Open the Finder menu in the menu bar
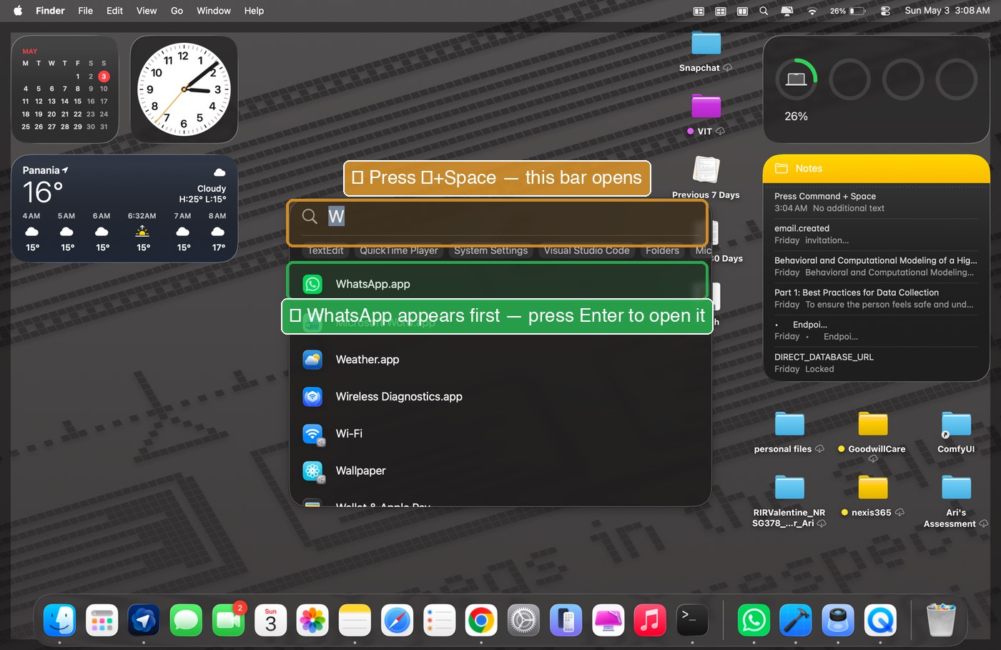Viewport: 1001px width, 650px height. [50, 11]
